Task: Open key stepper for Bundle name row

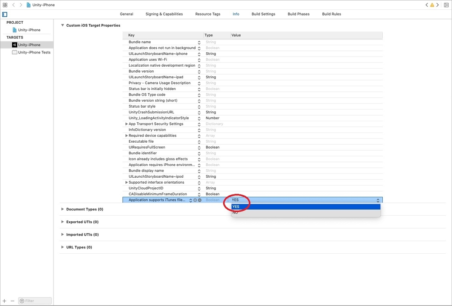Action: point(199,42)
